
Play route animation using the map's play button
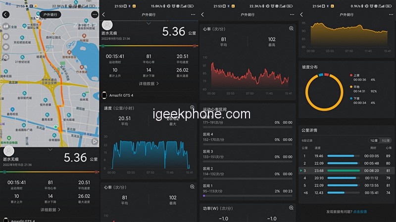95,142
